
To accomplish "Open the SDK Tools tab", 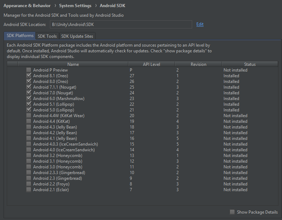I will coord(47,36).
